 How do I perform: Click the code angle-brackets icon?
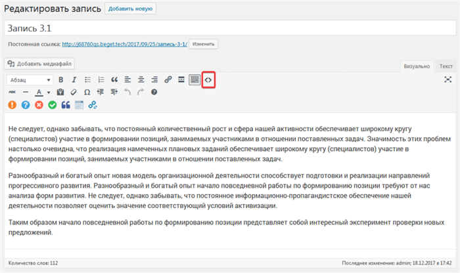(x=208, y=79)
